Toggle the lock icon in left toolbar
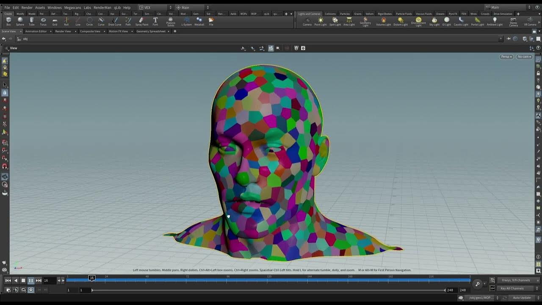 (5, 92)
